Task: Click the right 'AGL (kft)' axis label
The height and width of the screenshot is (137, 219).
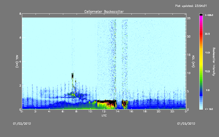Action: click(x=193, y=61)
